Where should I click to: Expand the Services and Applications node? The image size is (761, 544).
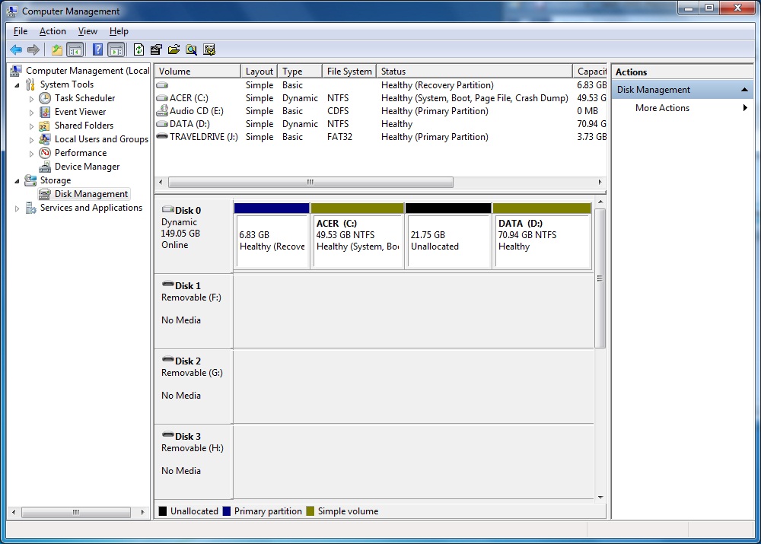tap(17, 207)
